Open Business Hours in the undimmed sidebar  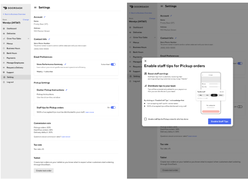click(x=13, y=48)
